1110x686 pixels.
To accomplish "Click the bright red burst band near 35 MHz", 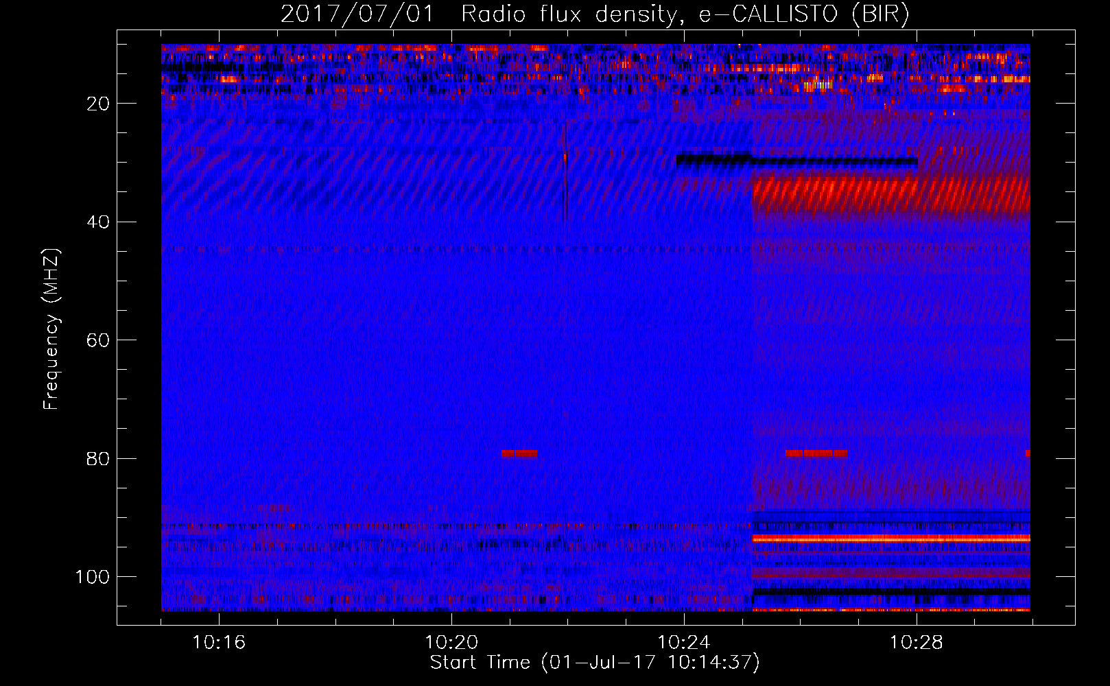I will point(890,195).
